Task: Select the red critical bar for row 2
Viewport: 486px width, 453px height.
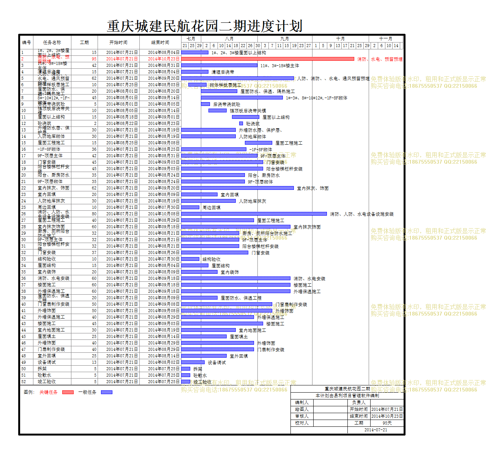Action: click(268, 59)
